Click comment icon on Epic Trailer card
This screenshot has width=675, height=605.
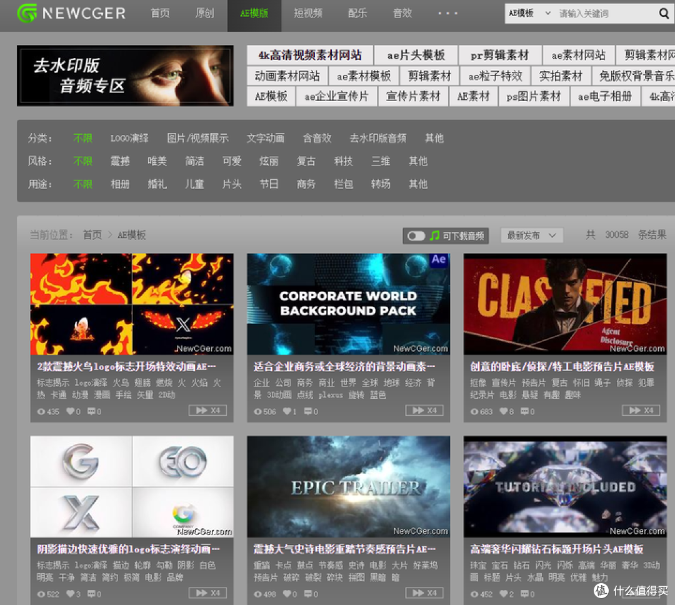(307, 594)
